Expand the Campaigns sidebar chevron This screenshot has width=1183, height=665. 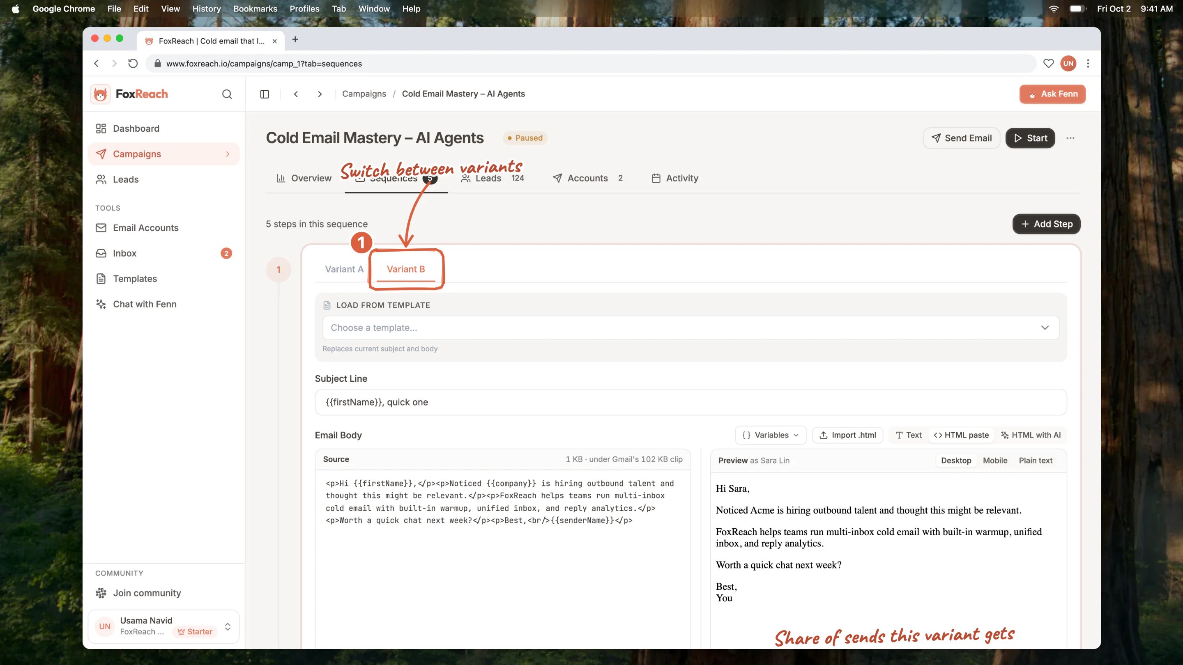click(x=227, y=154)
